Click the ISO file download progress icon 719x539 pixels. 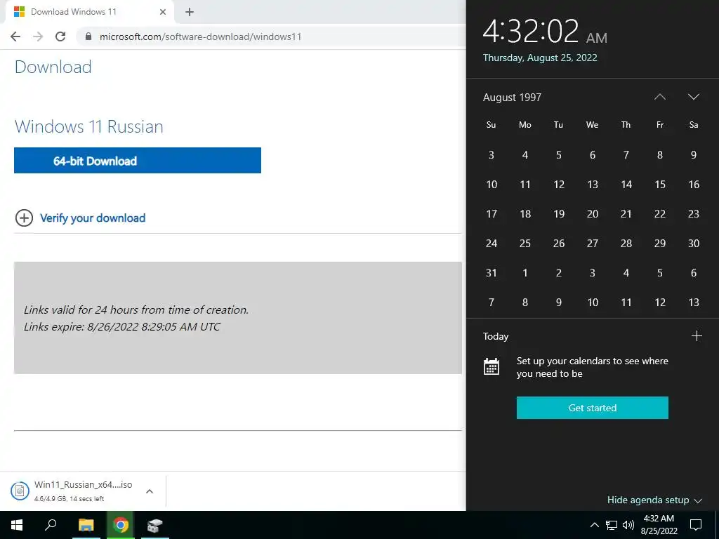(x=20, y=491)
